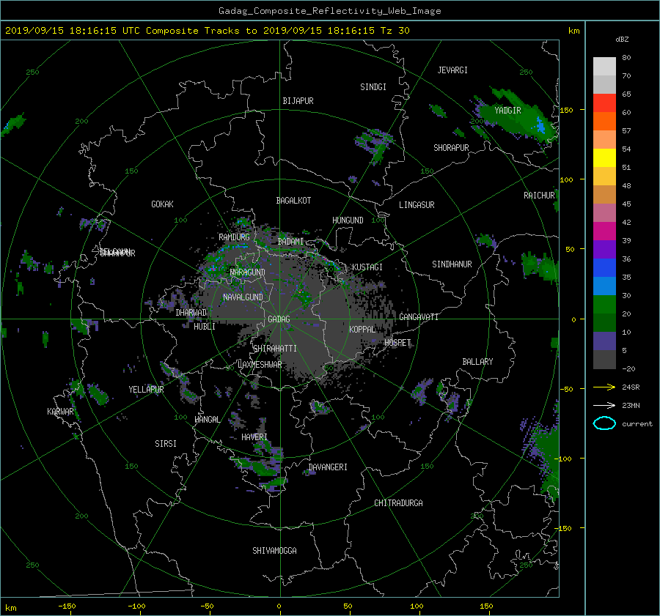The height and width of the screenshot is (616, 660).
Task: Click the BIJAPUR city label
Action: pyautogui.click(x=298, y=101)
